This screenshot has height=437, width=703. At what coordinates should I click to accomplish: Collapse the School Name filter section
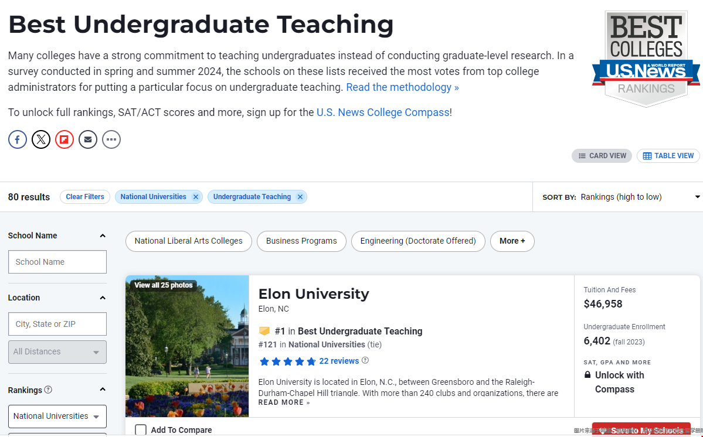103,235
